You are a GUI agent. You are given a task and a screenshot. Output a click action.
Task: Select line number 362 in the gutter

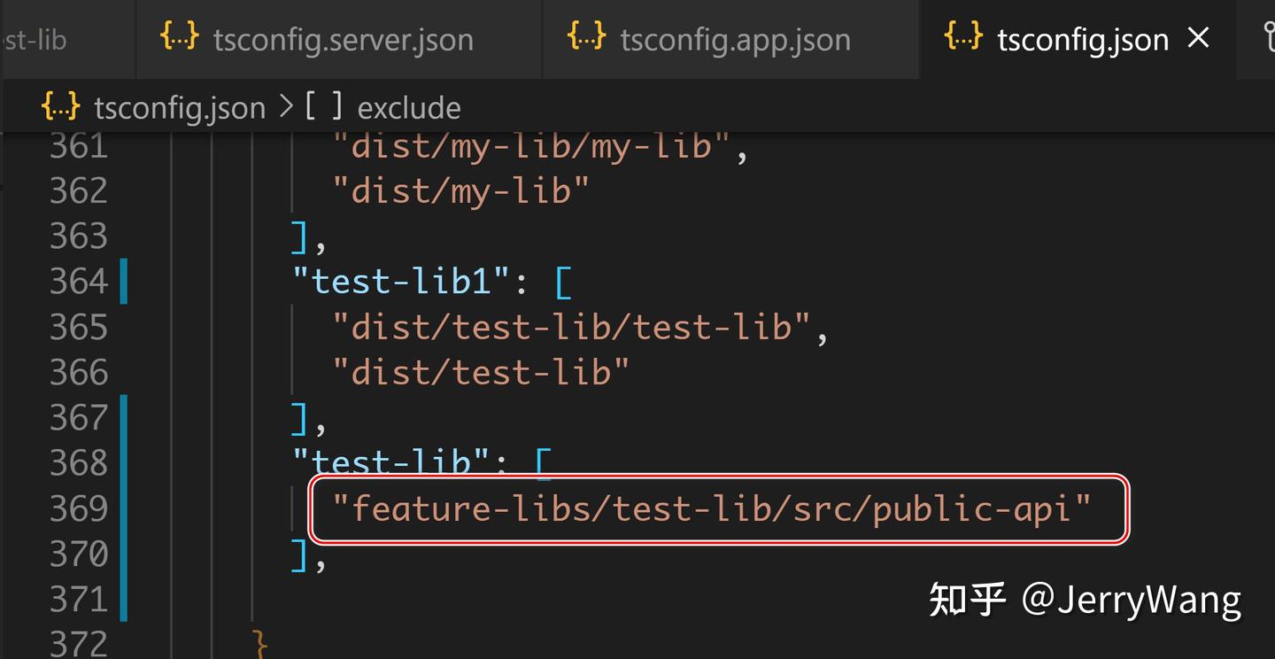78,190
